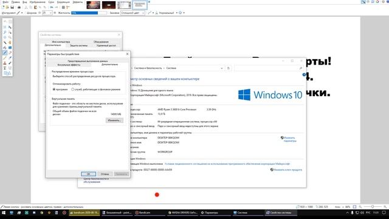Select the Recolor tool
This screenshot has width=389, height=219.
[x=10, y=63]
